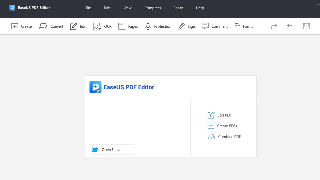The image size is (320, 180).
Task: Click the redo arrow icon
Action: [x=274, y=26]
